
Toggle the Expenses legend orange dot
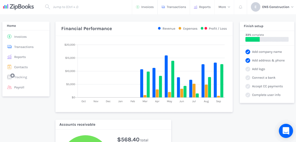180,29
